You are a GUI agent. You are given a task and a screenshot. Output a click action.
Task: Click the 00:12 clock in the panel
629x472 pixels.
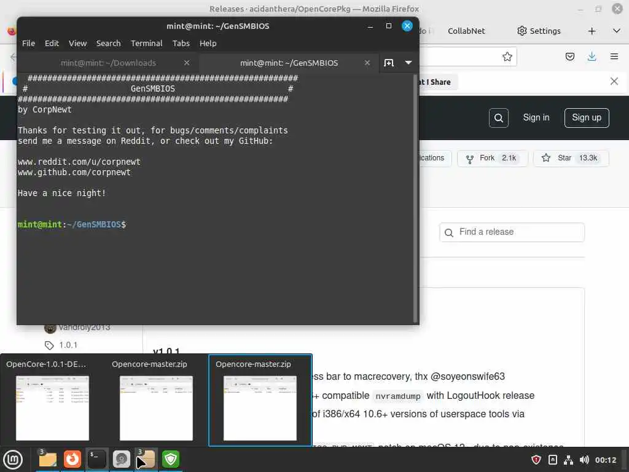point(605,460)
